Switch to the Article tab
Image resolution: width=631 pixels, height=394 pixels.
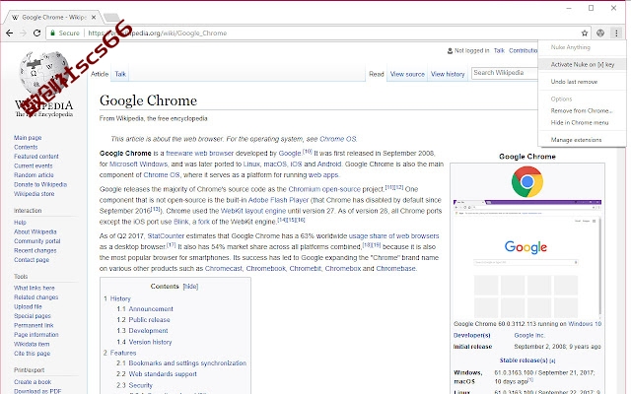(100, 74)
